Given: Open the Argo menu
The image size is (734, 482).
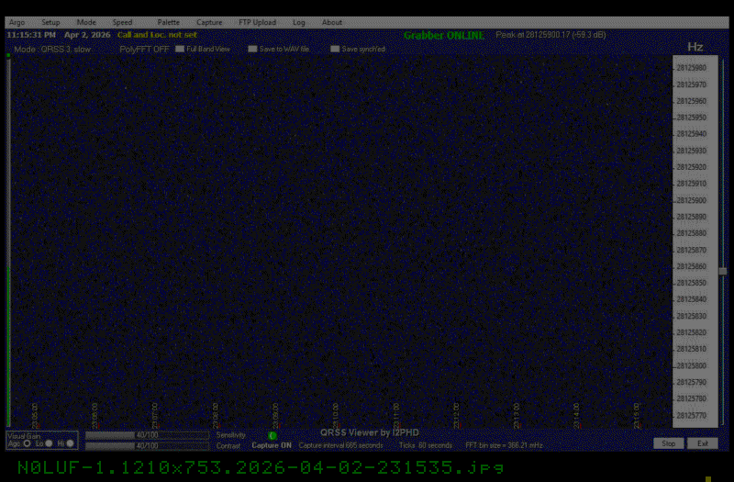Looking at the screenshot, I should click(x=17, y=22).
